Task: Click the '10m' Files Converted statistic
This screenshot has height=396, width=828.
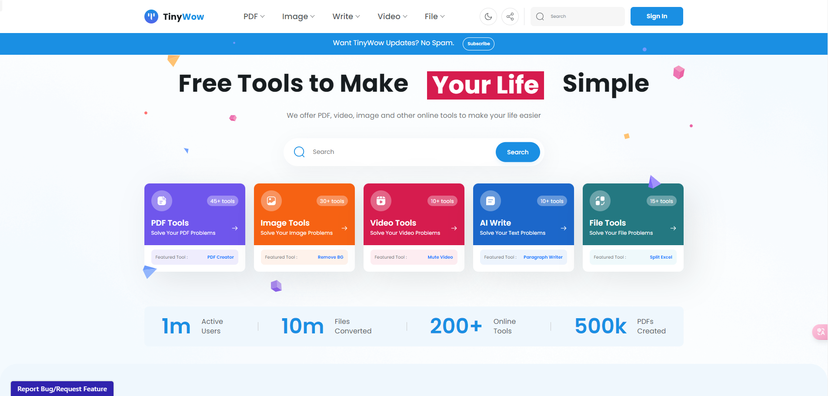Action: click(x=303, y=326)
